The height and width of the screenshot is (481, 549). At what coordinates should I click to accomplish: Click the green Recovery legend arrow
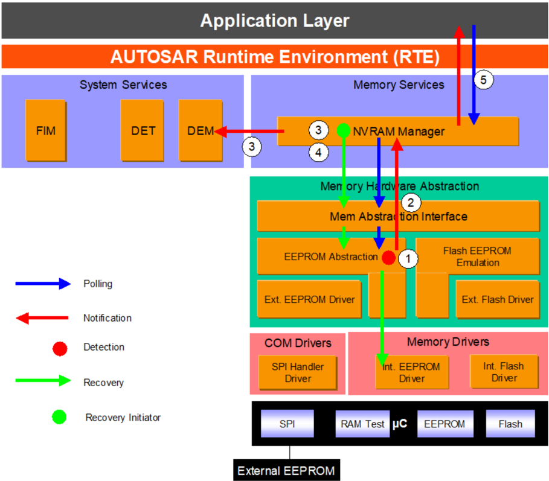[x=43, y=380]
